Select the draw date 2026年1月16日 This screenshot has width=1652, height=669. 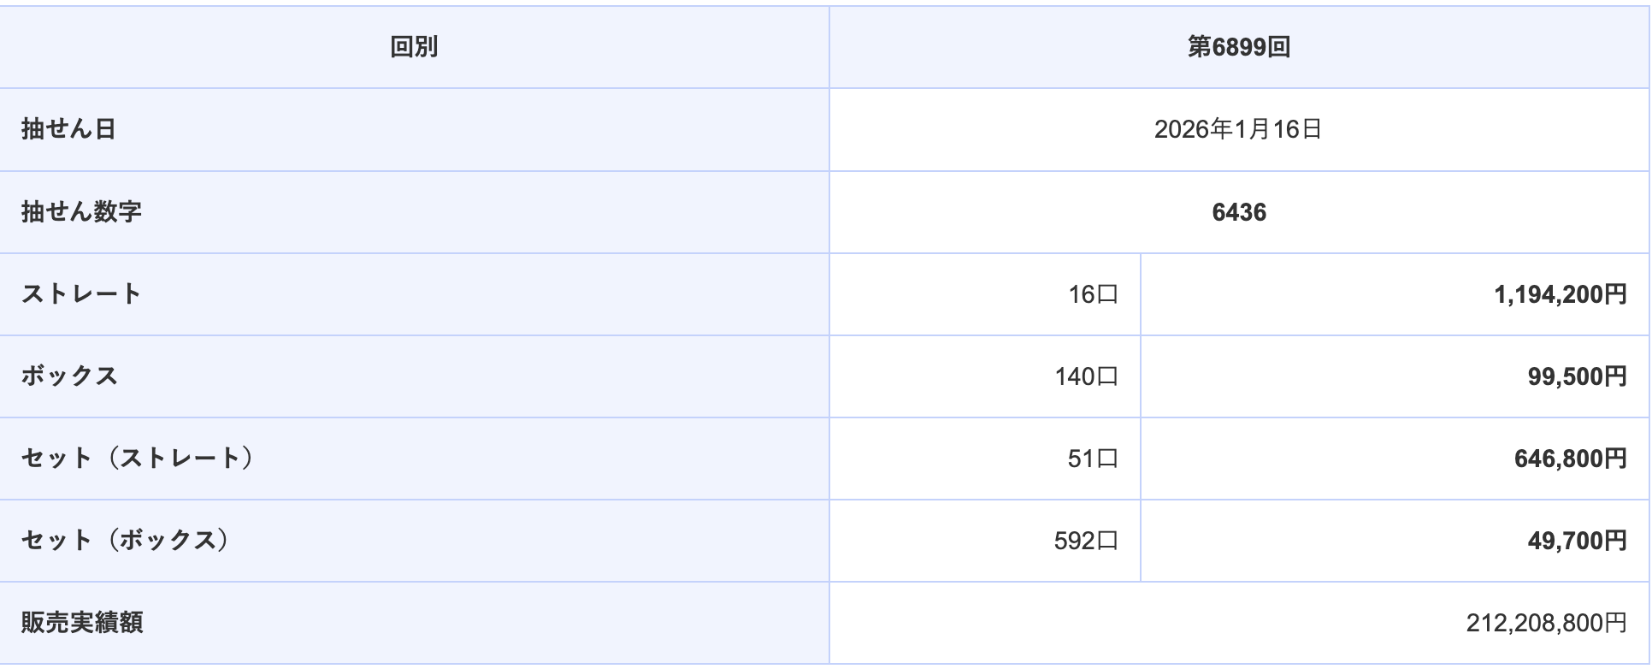[1238, 129]
